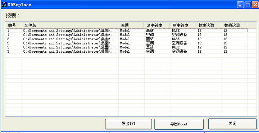Select 基站 in the row numbered 3

click(x=150, y=47)
